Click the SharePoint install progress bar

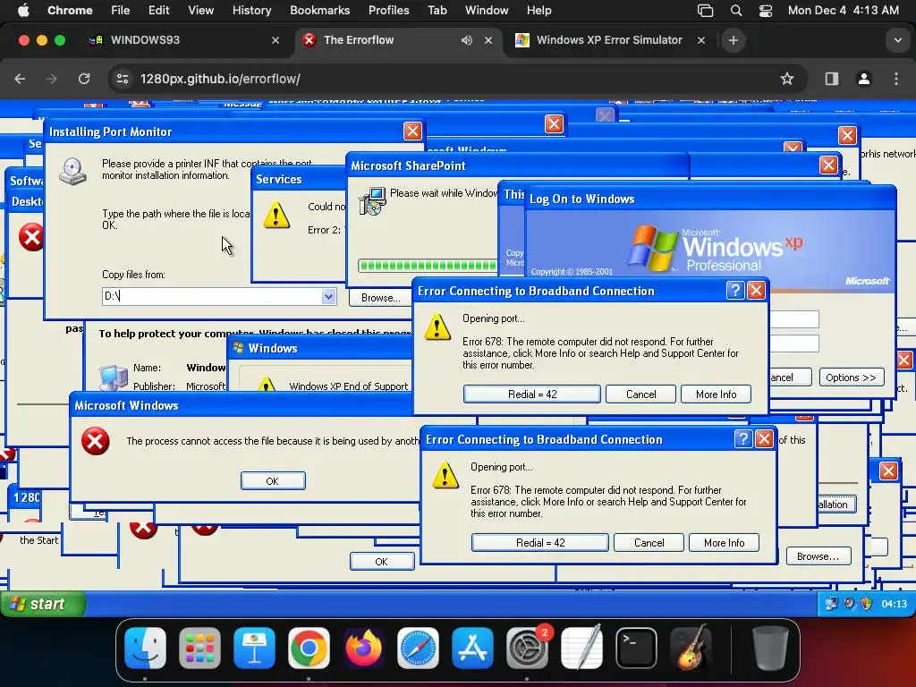(x=428, y=266)
